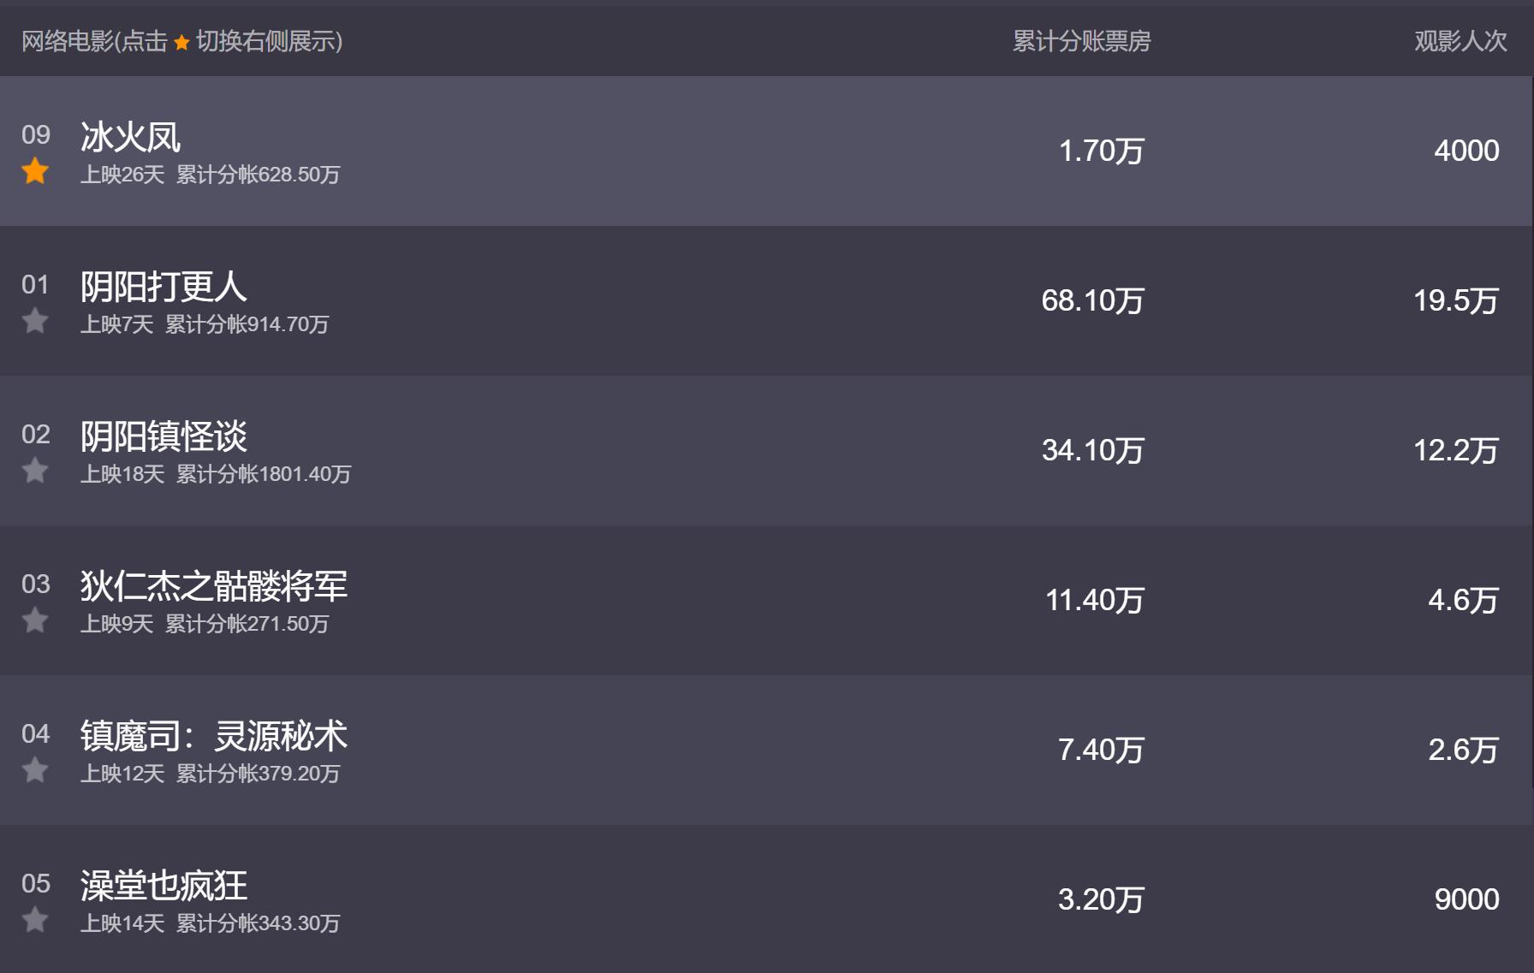
Task: Click the 累计分账票房 column header
Action: [1081, 41]
